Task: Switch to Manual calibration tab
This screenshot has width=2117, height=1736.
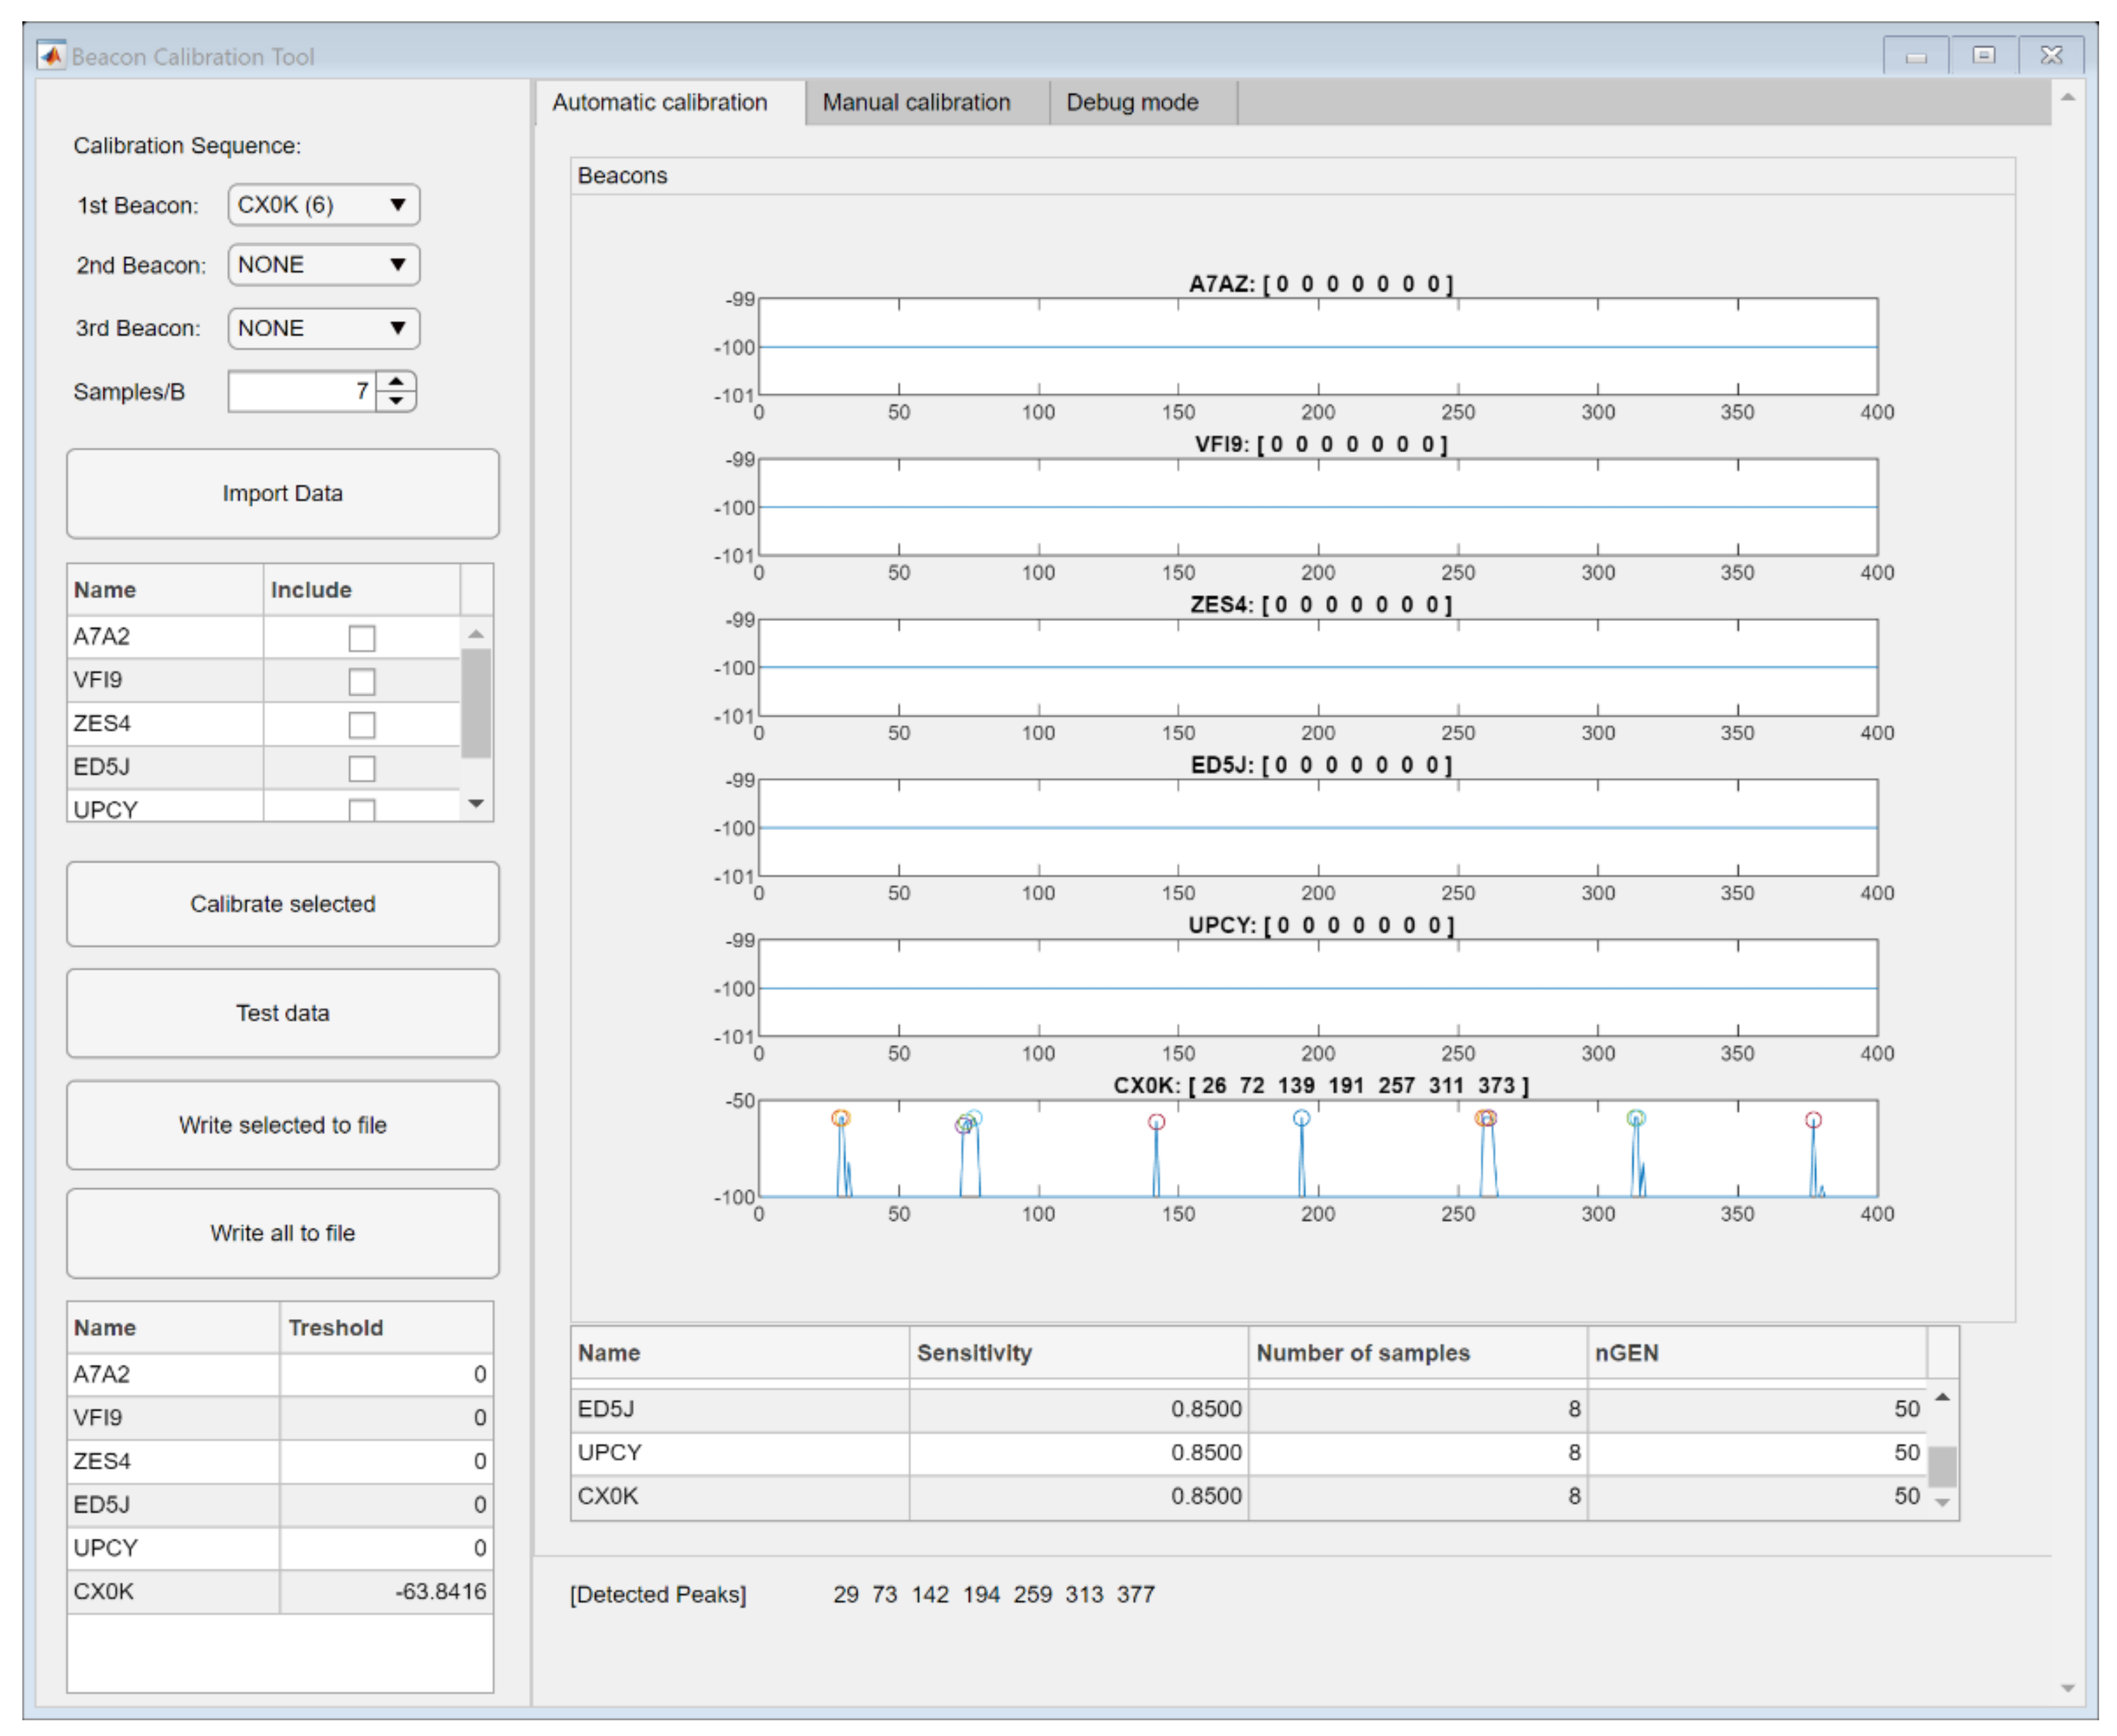Action: pos(915,102)
